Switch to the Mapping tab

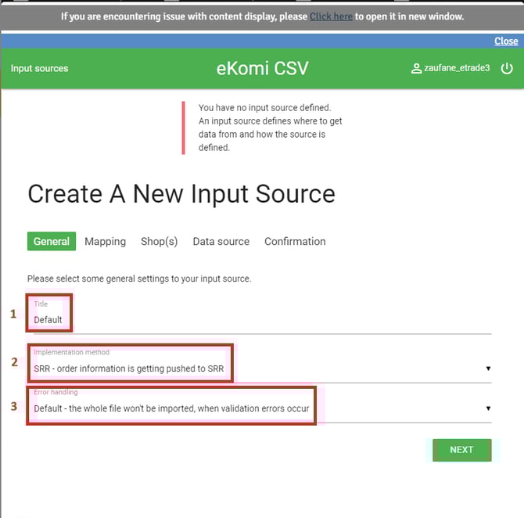105,242
